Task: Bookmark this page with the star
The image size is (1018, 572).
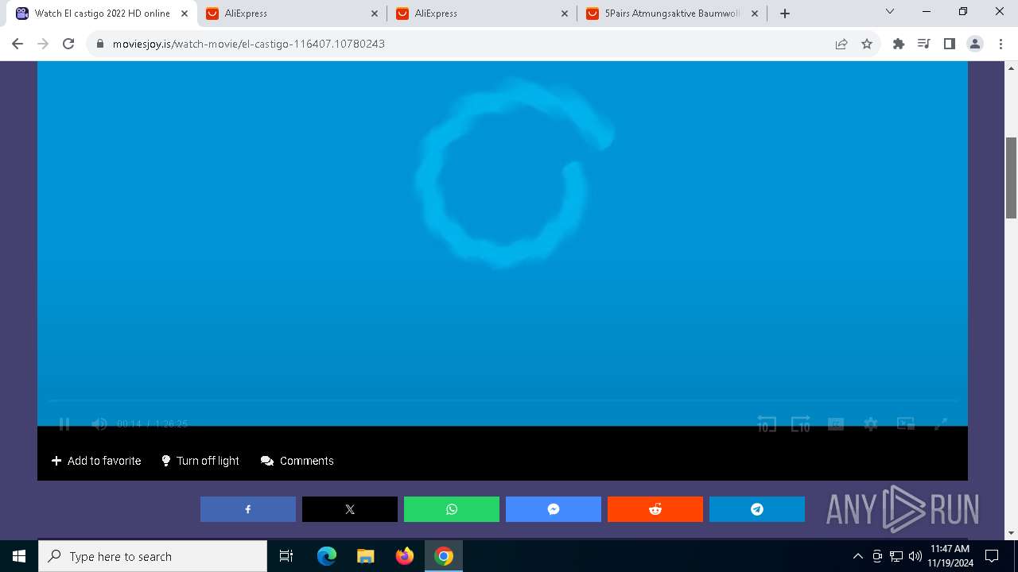Action: coord(867,44)
